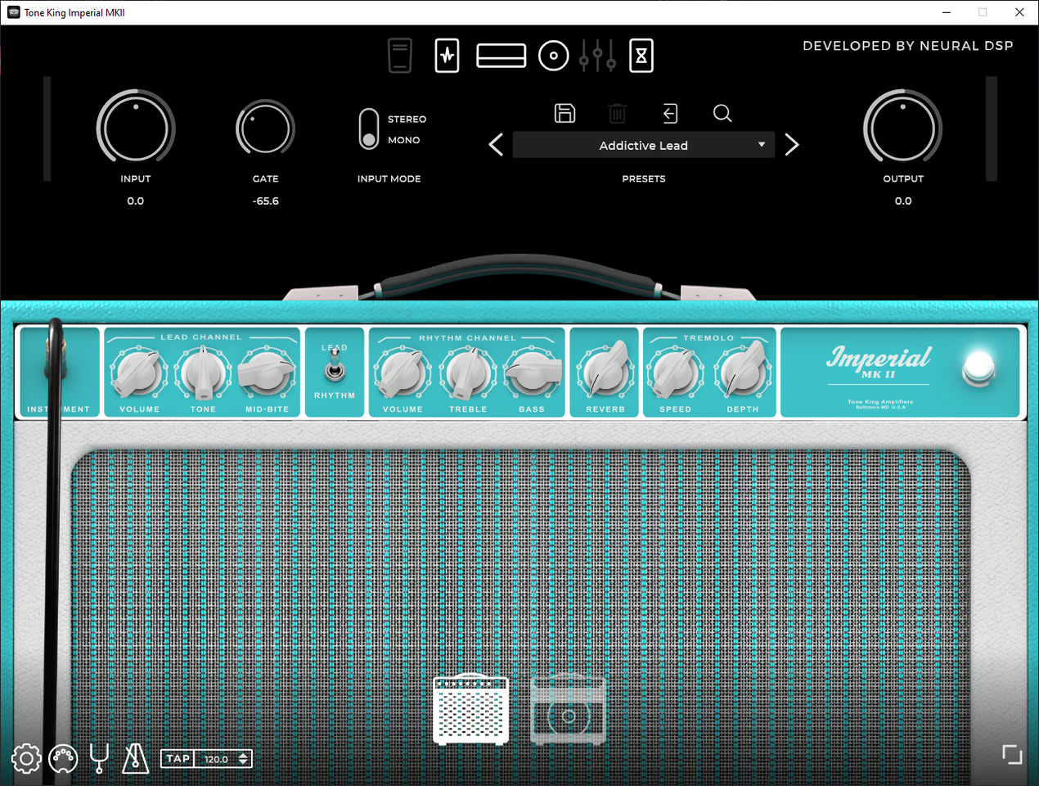The height and width of the screenshot is (786, 1039).
Task: Select the cabinet speaker view thumbnail
Action: 569,709
